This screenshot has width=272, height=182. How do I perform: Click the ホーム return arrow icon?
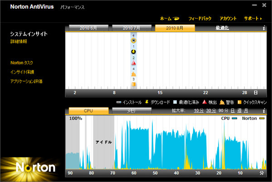pos(176,19)
